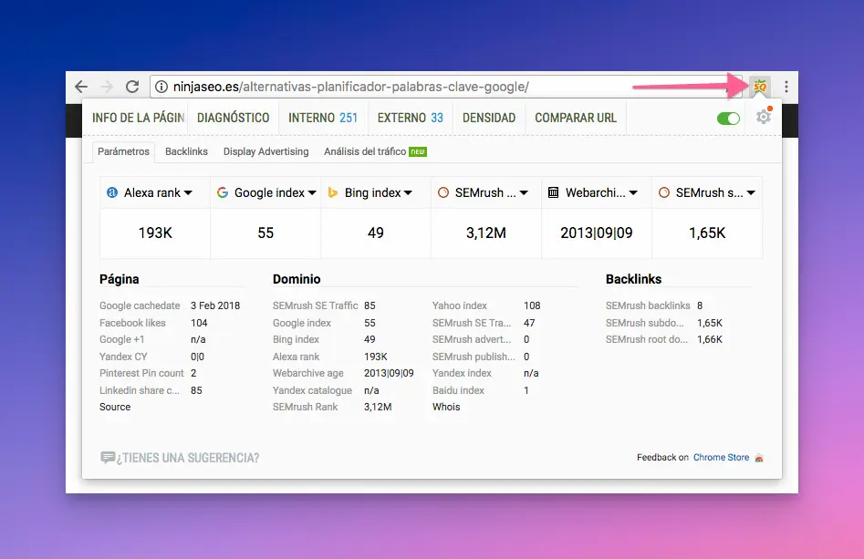Click the site info icon in the address bar
Screen dimensions: 864x559
click(161, 87)
